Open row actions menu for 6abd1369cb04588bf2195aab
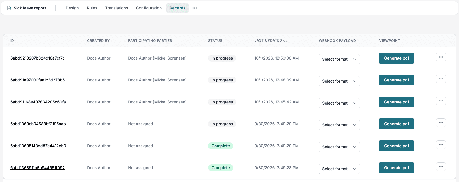This screenshot has width=459, height=182. pos(441,123)
